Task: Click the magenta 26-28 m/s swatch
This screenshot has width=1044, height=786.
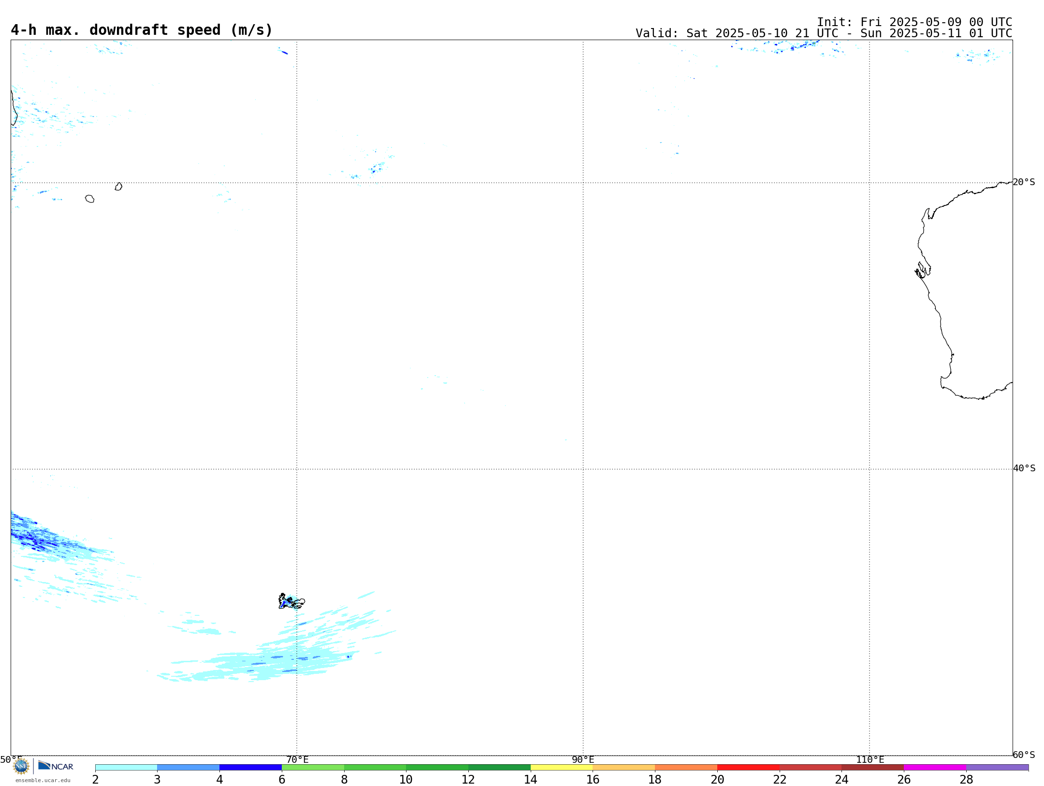Action: tap(935, 768)
